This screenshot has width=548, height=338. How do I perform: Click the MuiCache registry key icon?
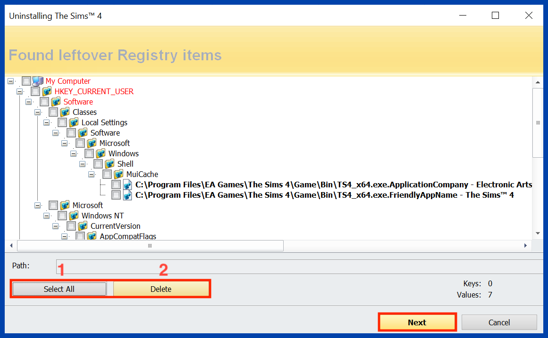click(118, 174)
